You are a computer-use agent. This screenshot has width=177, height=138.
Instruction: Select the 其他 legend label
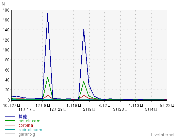coord(23,117)
